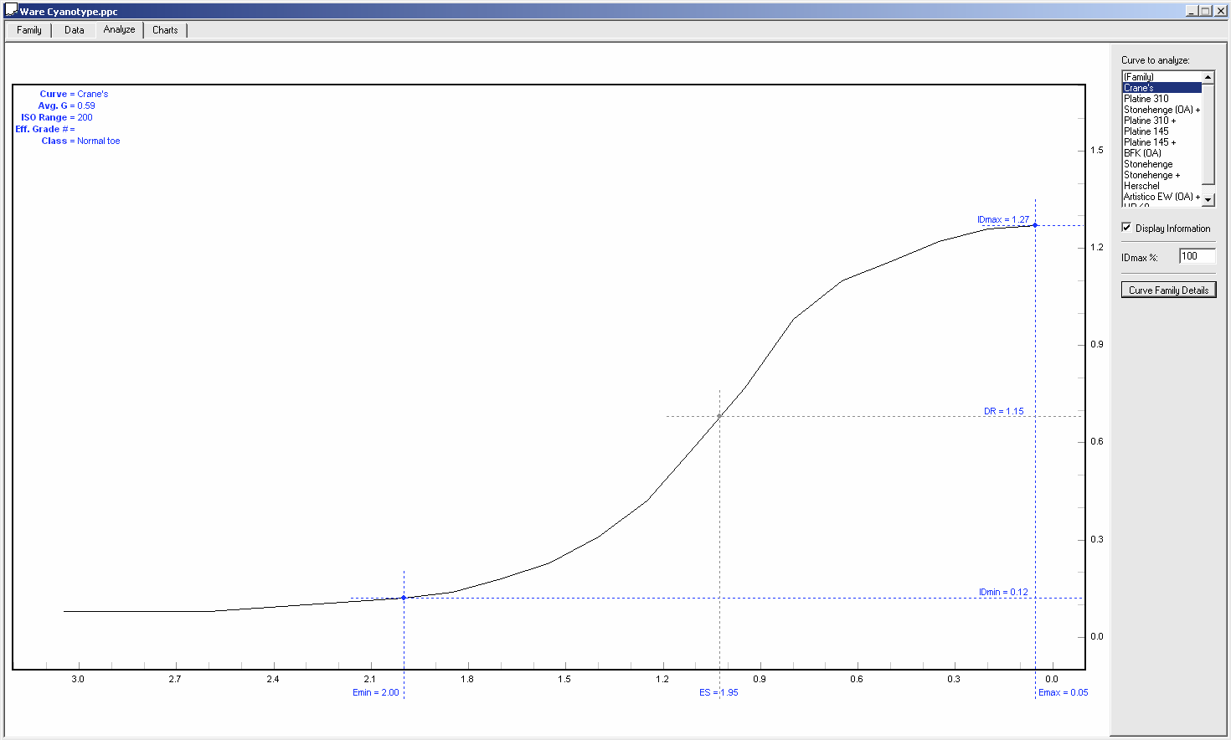The height and width of the screenshot is (740, 1231).
Task: Select (Family) in the curve list
Action: click(1139, 77)
